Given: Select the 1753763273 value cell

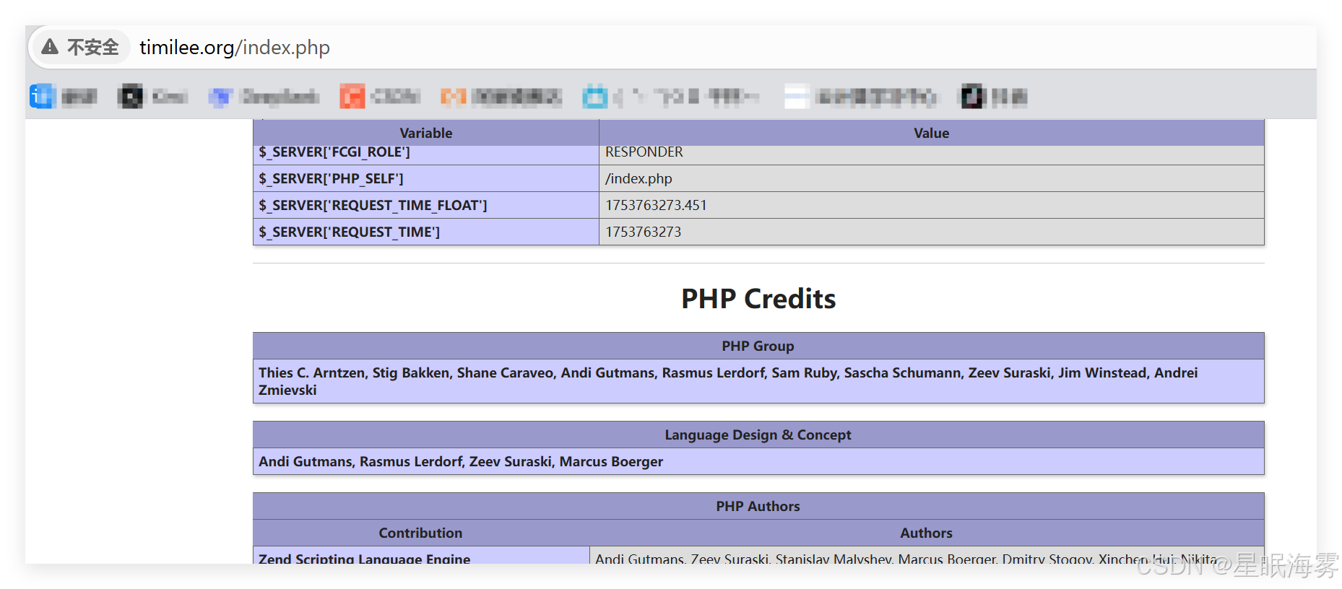Looking at the screenshot, I should (932, 232).
